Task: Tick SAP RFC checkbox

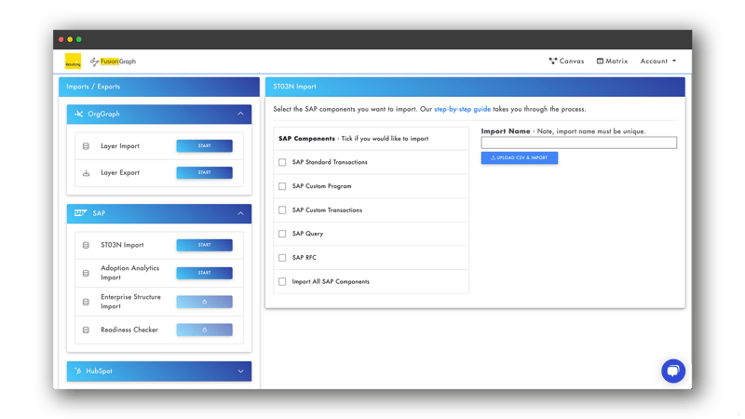Action: pyautogui.click(x=282, y=258)
